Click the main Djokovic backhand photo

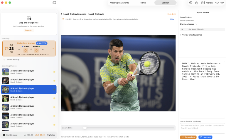(118, 73)
